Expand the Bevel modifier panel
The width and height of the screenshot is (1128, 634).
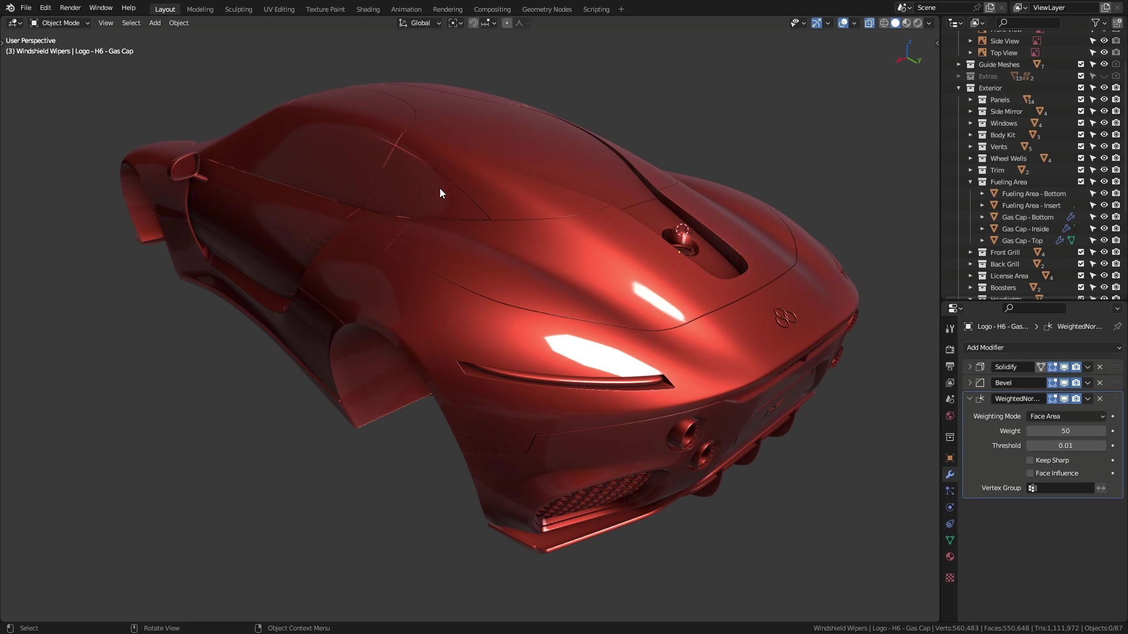[x=970, y=383]
